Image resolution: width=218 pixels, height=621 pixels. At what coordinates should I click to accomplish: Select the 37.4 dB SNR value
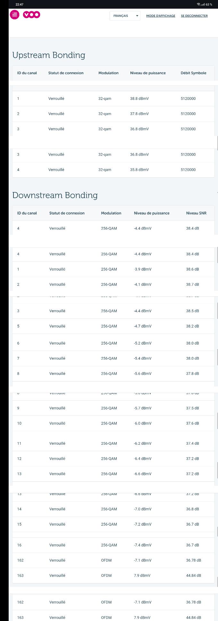192,443
